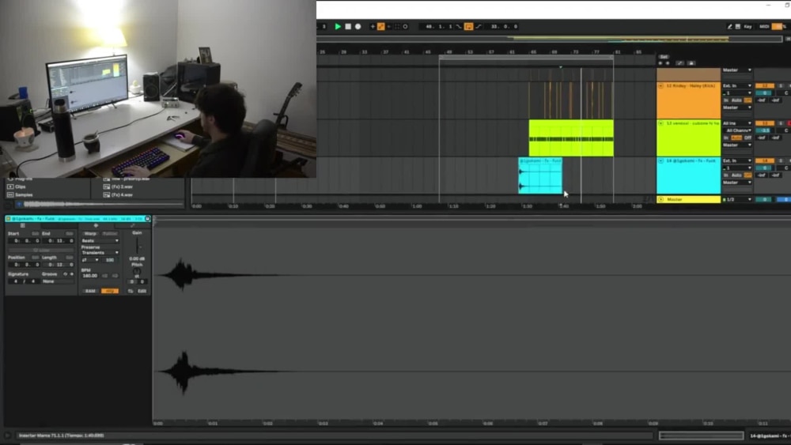Click the Session Record circle button

[405, 26]
